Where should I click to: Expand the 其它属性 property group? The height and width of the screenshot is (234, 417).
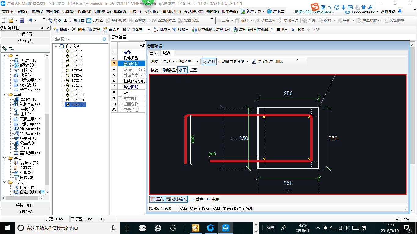click(x=120, y=98)
